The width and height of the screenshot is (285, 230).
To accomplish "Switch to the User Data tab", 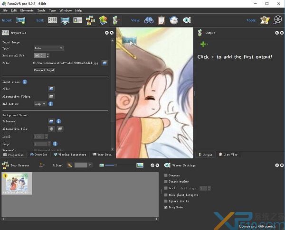I will [102, 155].
